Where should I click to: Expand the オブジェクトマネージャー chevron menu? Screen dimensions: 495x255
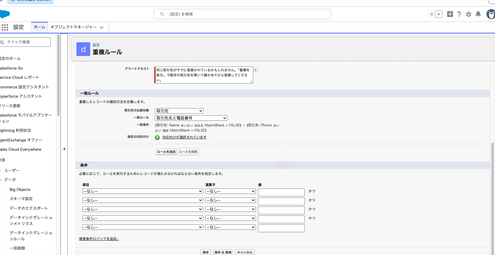102,27
